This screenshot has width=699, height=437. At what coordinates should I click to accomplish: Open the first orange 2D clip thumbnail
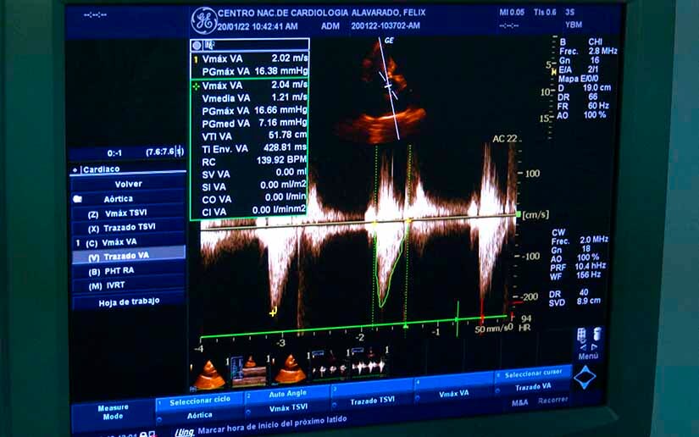208,373
